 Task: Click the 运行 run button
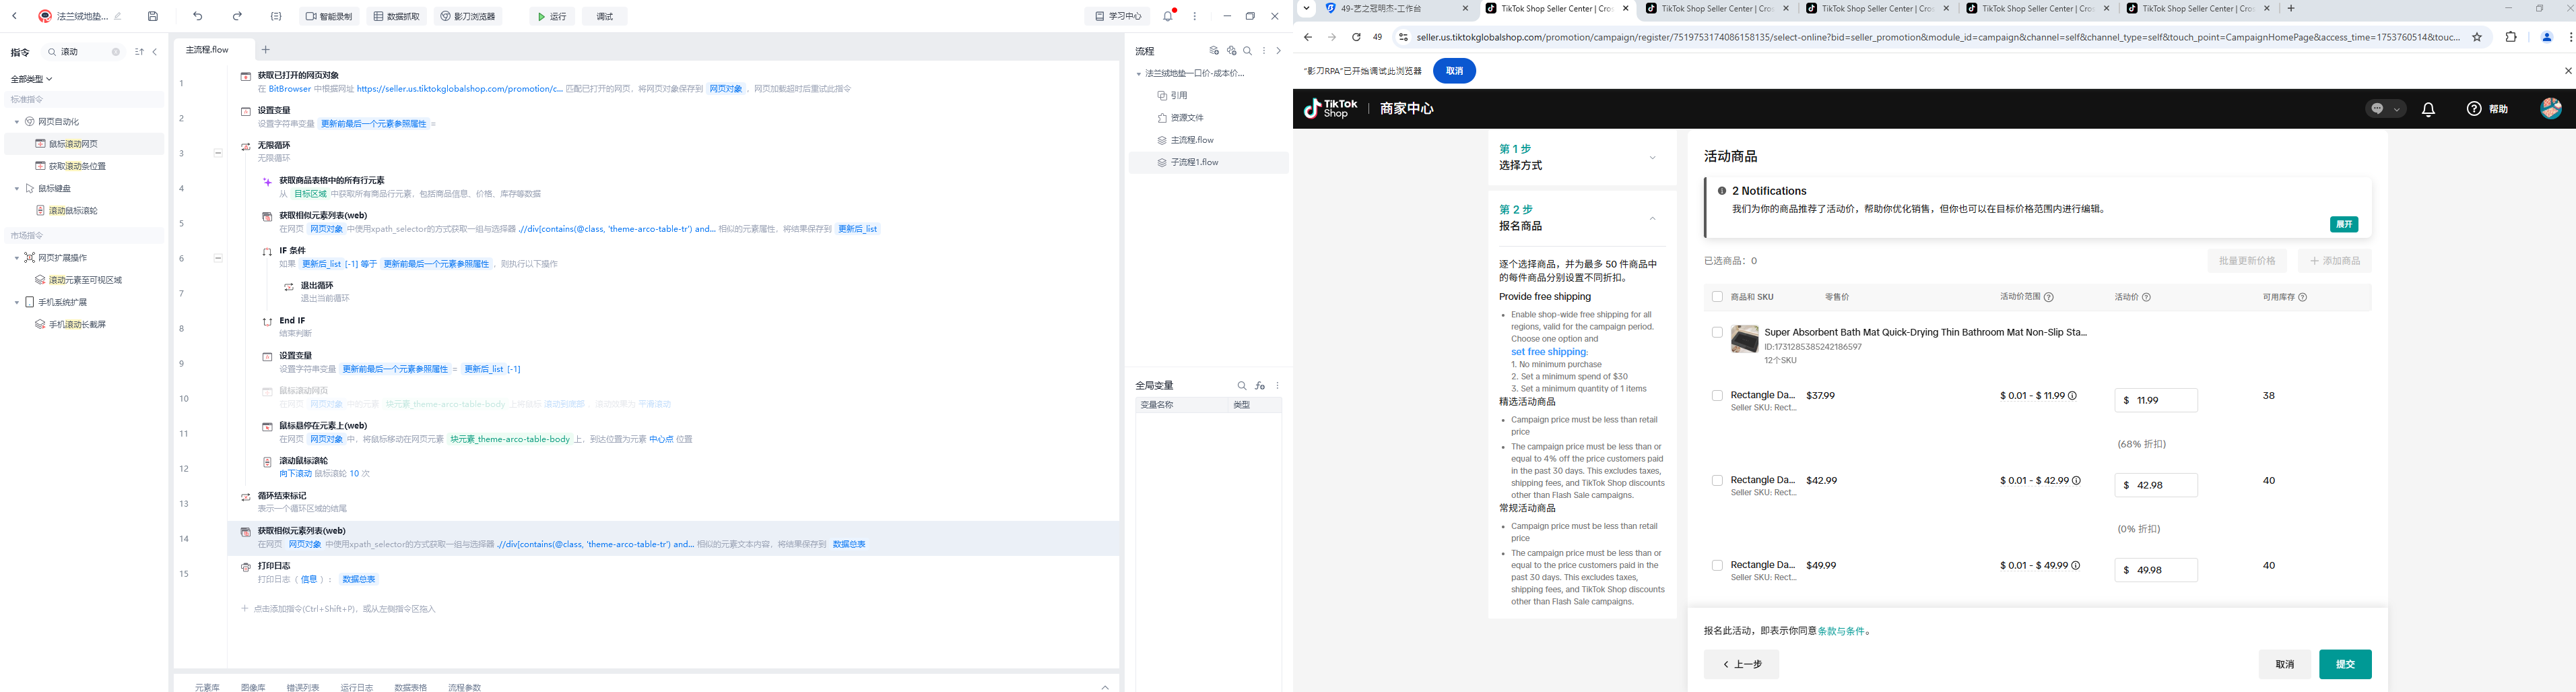coord(551,16)
